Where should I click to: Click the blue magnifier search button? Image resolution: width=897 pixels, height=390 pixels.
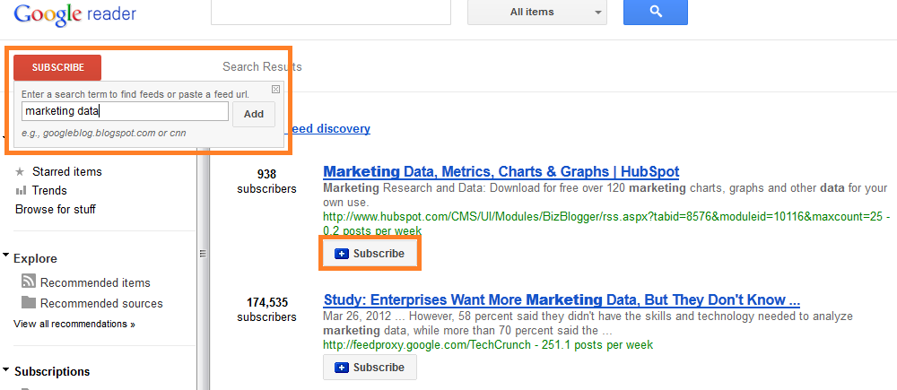(x=656, y=12)
